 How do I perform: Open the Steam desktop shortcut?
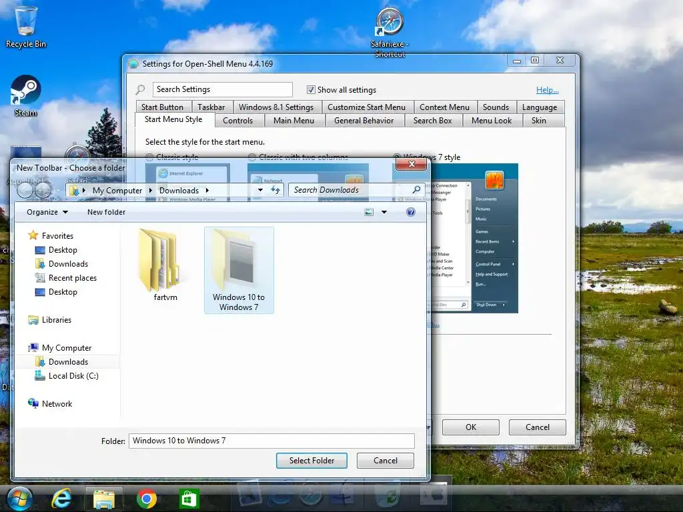(x=26, y=96)
